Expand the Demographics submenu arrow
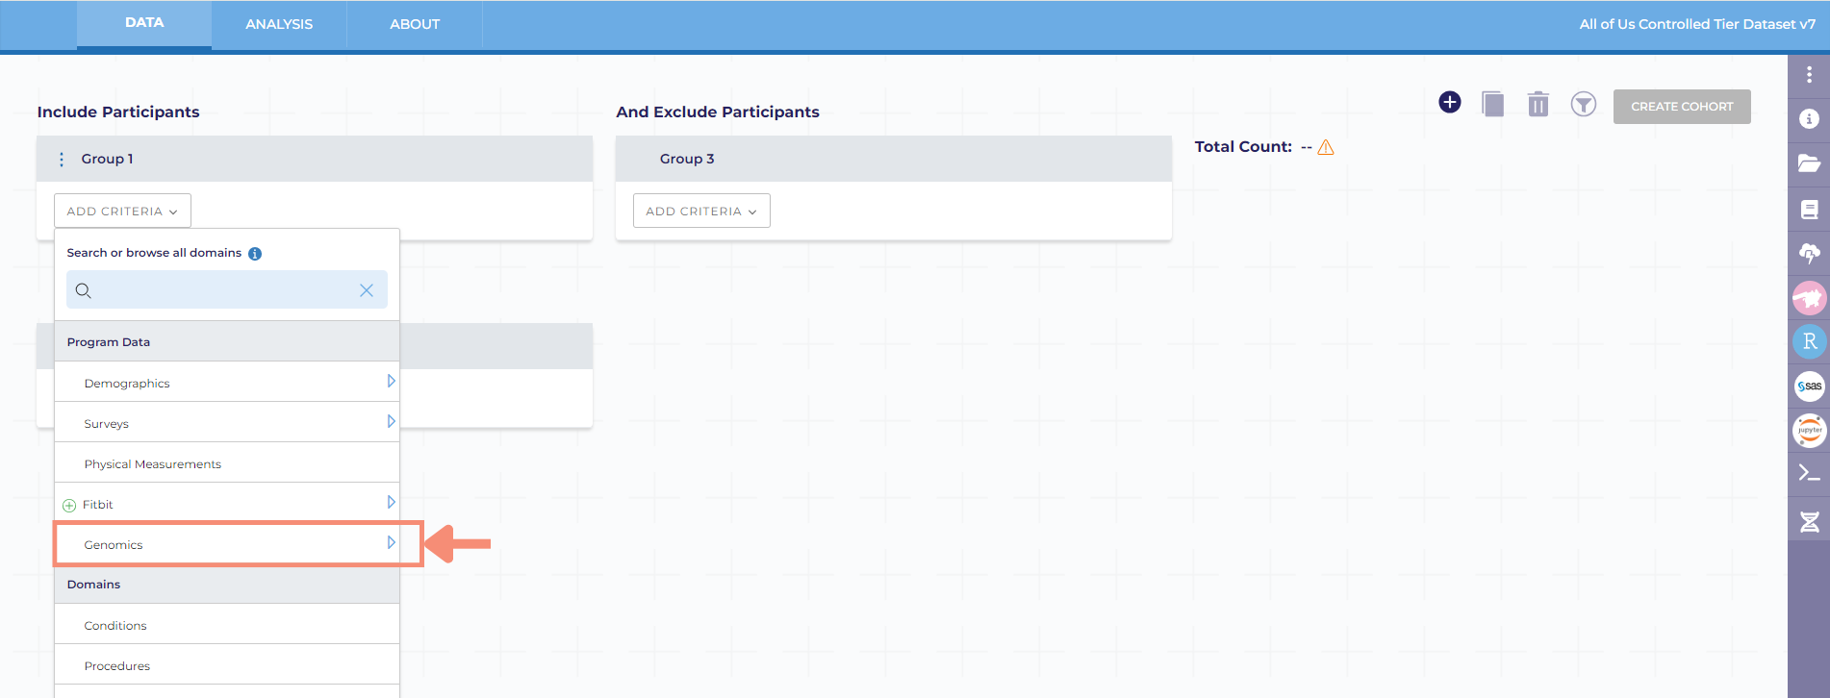 391,381
